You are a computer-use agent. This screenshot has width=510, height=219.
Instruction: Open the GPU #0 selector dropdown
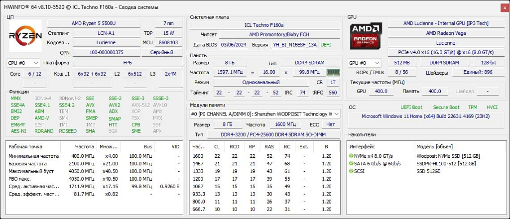pyautogui.click(x=364, y=63)
